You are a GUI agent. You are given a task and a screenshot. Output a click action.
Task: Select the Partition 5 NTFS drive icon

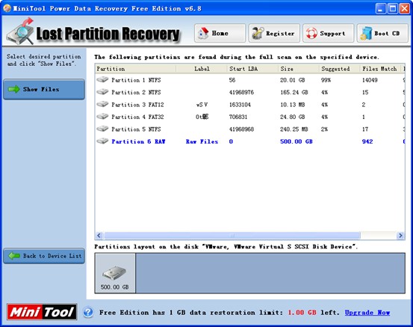[102, 129]
